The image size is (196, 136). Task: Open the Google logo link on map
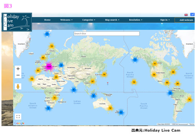click(19, 123)
